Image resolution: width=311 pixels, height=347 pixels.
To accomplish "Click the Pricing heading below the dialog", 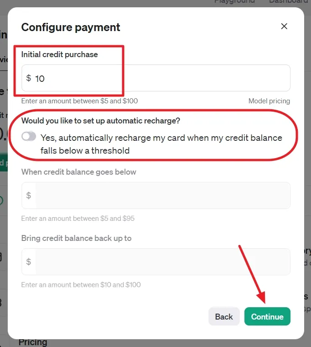I will click(x=33, y=342).
